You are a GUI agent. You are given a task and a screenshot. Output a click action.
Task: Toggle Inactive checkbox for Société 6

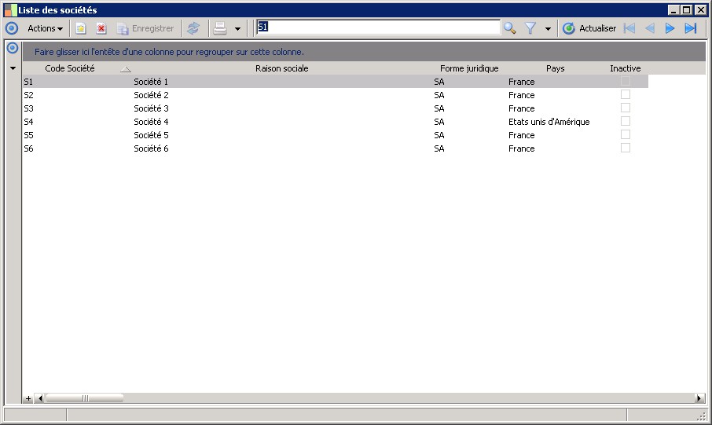coord(626,148)
